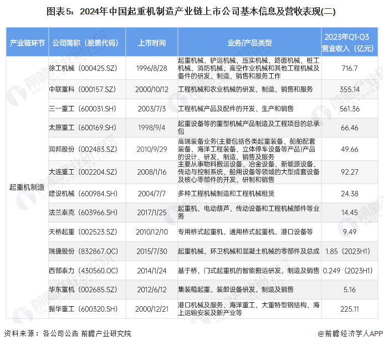
Task: Click revenue value 225.11
Action: 350,309
